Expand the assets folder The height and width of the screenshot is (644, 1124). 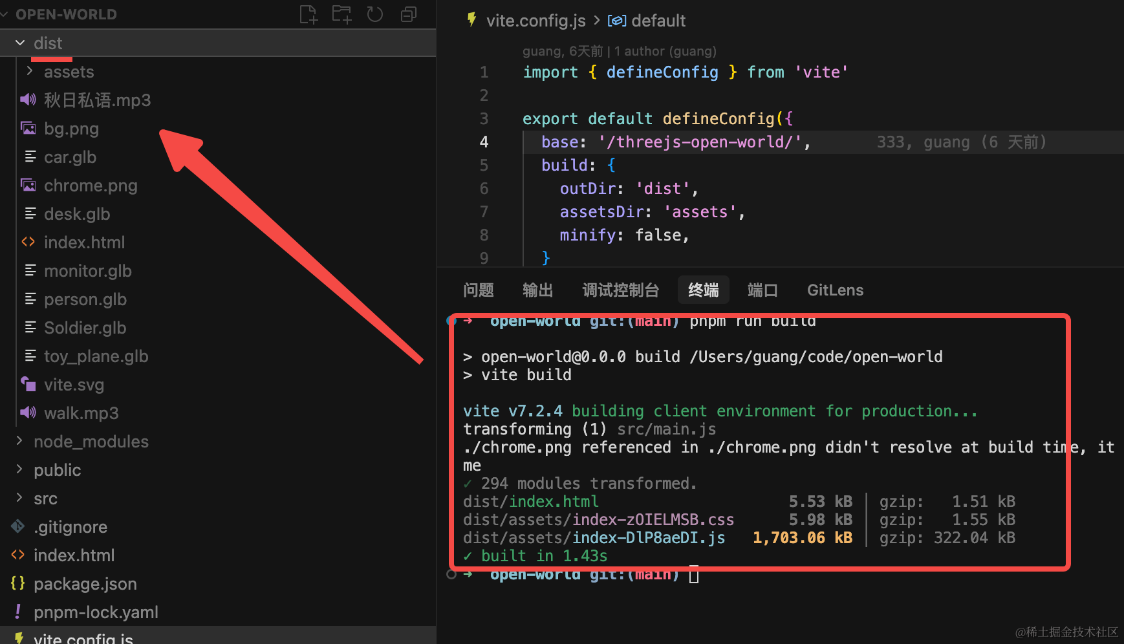(x=30, y=71)
